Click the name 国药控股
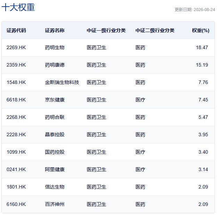This screenshot has width=217, height=215. click(55, 152)
